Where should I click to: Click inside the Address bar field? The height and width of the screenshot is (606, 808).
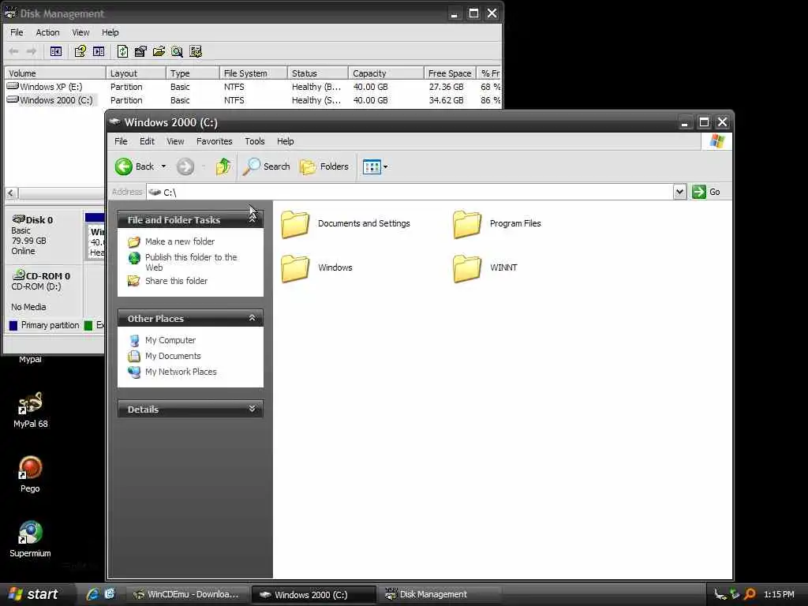click(410, 192)
